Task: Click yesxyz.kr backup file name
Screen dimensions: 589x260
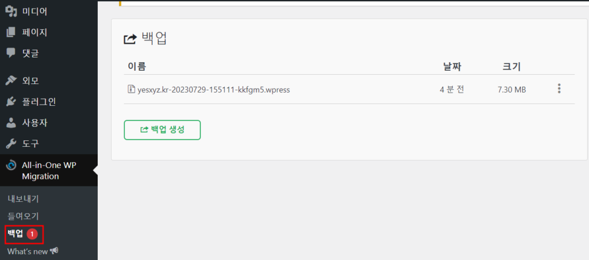Action: click(214, 90)
